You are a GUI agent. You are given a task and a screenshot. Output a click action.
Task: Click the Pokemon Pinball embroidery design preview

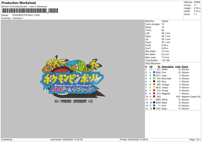click(73, 79)
